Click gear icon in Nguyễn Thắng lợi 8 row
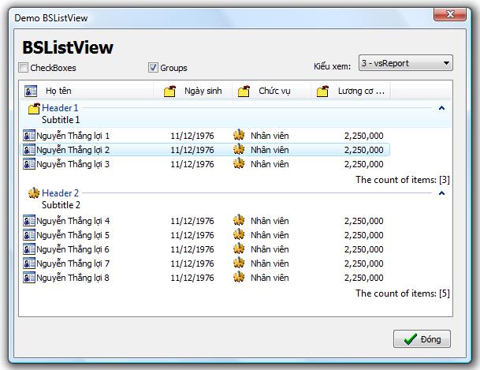The width and height of the screenshot is (480, 370). pos(239,277)
